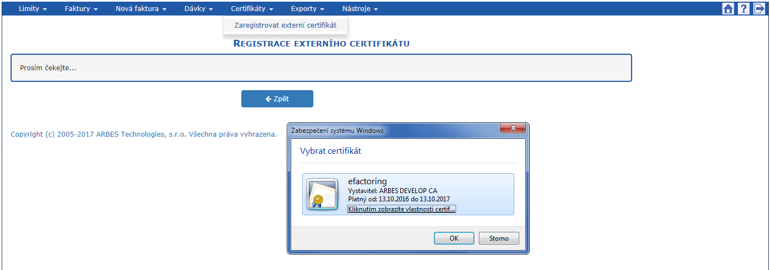Viewport: 770px width, 270px height.
Task: Cancel dialog with Storno button
Action: click(499, 238)
